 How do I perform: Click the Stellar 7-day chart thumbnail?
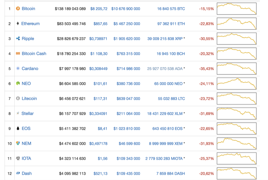click(x=236, y=113)
